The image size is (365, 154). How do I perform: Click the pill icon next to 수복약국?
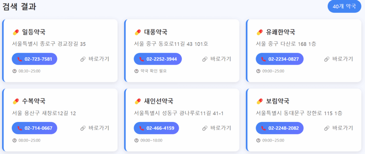(x=15, y=101)
